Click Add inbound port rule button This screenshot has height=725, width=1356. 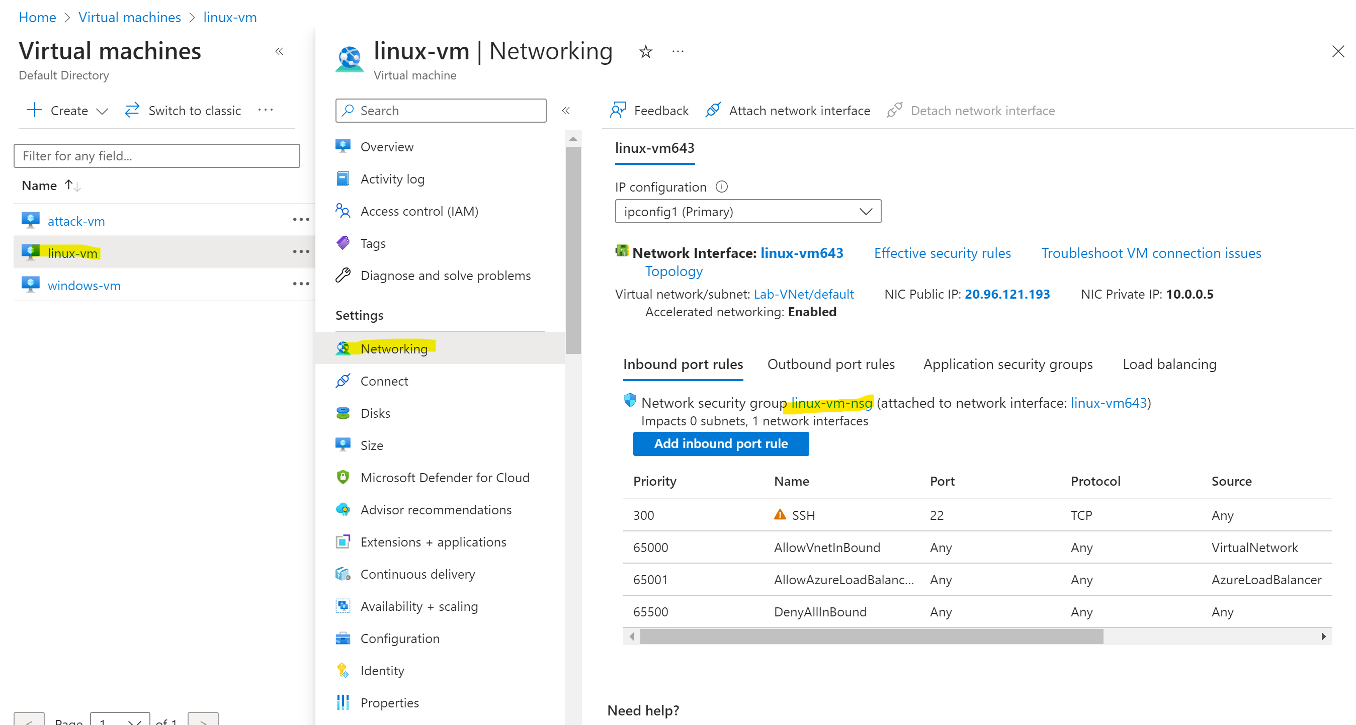pyautogui.click(x=720, y=443)
